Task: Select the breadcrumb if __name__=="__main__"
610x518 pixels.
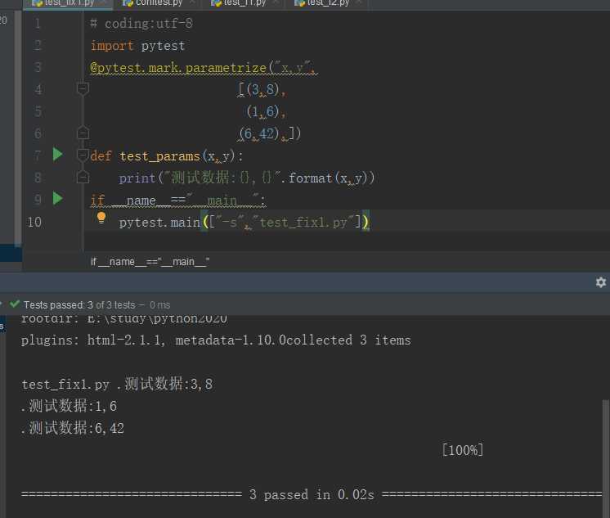Action: 150,262
